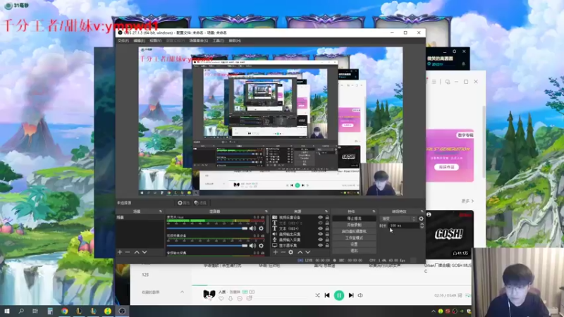Image resolution: width=564 pixels, height=317 pixels.
Task: Shuffle playback mode in music player
Action: (317, 295)
